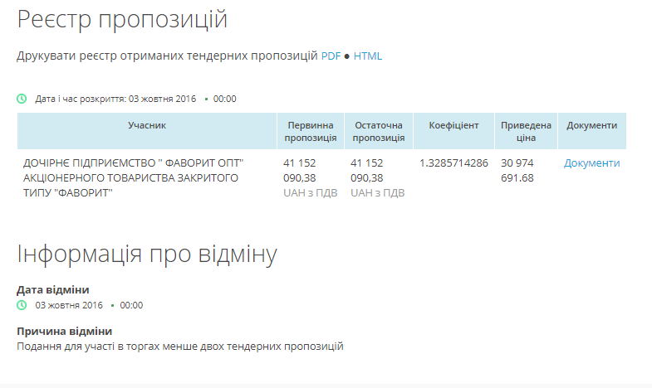
Task: Click the Дата і час розкриття text
Action: (x=115, y=99)
